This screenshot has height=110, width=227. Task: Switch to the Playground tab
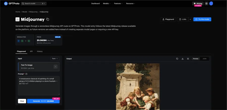(x=21, y=51)
